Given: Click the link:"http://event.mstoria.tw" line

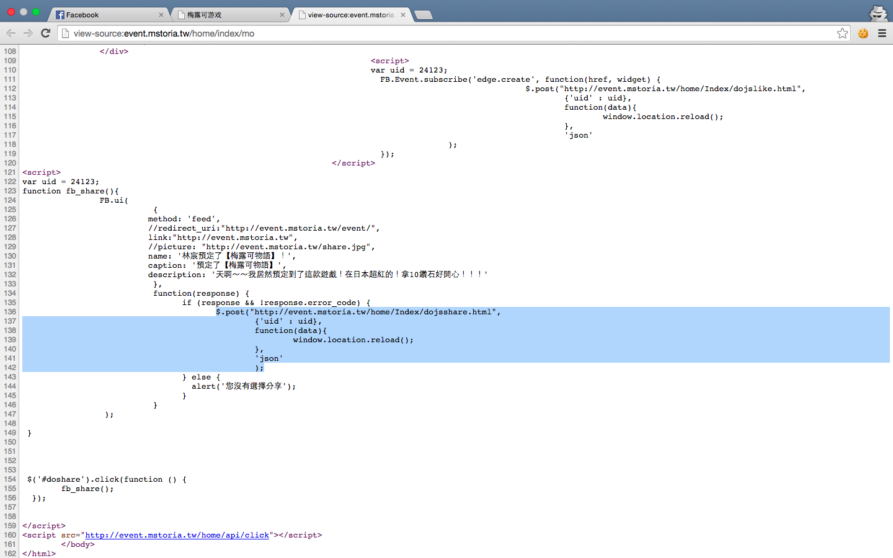Looking at the screenshot, I should 223,237.
